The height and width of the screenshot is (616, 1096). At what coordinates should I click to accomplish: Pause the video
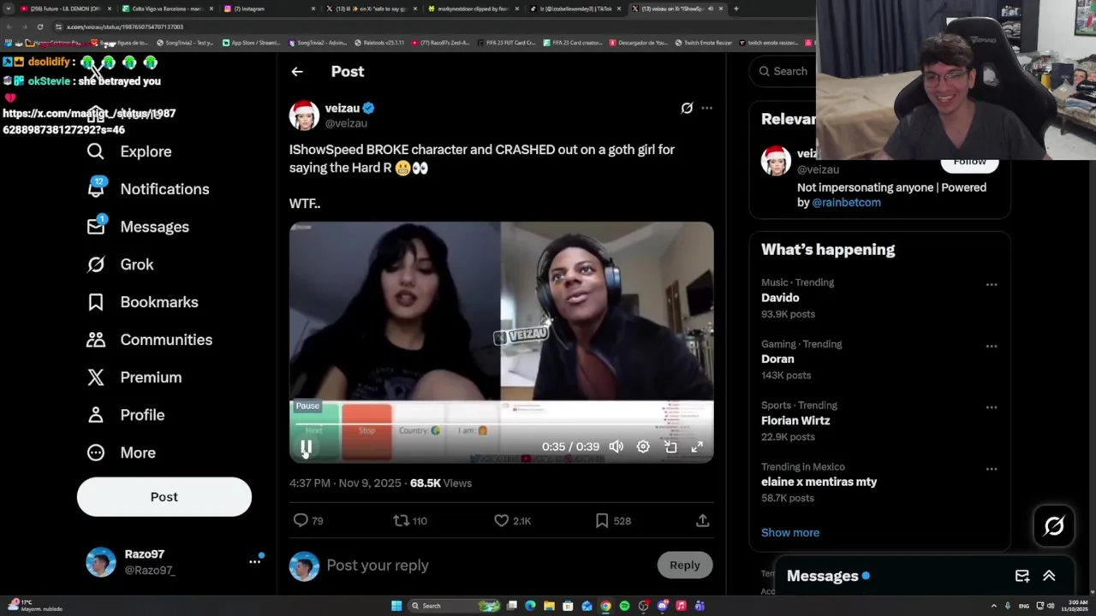point(306,447)
